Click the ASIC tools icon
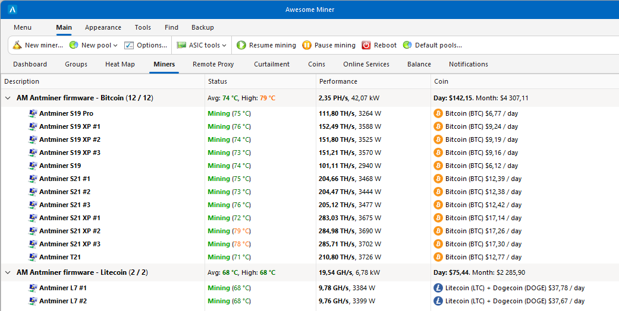 (181, 45)
